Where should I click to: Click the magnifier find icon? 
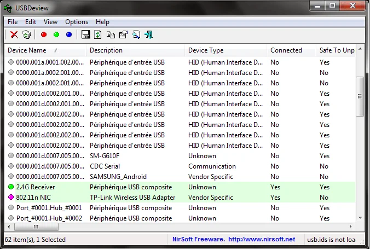pyautogui.click(x=136, y=35)
